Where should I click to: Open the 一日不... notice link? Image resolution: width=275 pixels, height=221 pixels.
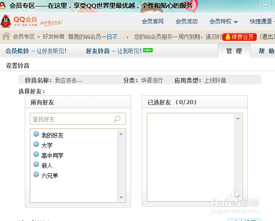113,37
